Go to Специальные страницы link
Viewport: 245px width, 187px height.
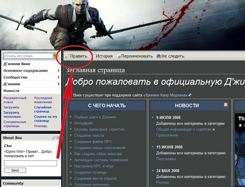point(15,124)
